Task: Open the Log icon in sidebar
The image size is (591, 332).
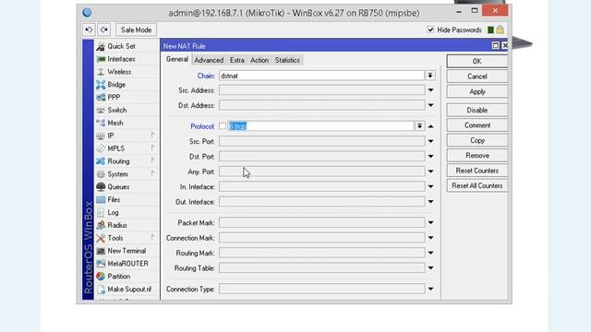Action: [101, 213]
